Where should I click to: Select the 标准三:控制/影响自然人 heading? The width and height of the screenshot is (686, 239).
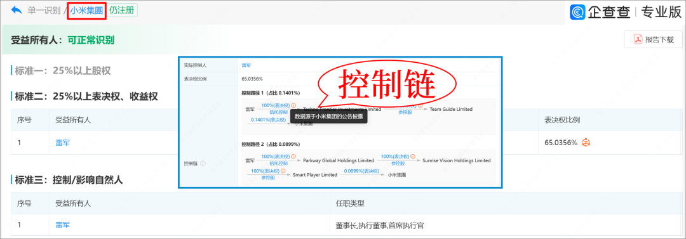click(70, 179)
